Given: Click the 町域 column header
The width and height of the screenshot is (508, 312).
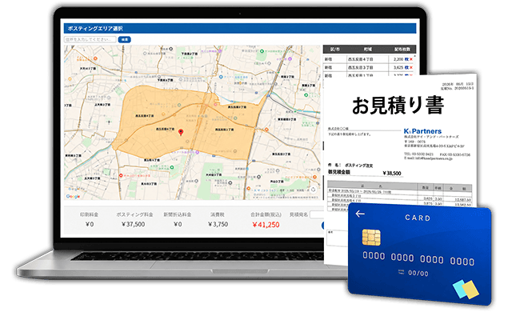Looking at the screenshot, I should point(368,50).
